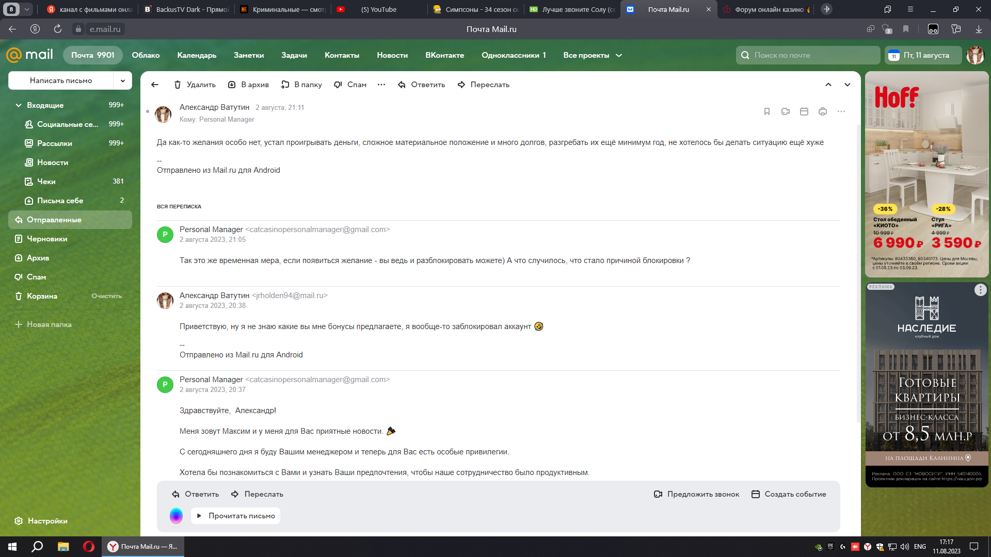The image size is (991, 557).
Task: Click the calendar event icon in message header
Action: coord(804,111)
